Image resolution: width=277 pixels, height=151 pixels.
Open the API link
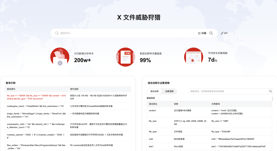(x=224, y=33)
